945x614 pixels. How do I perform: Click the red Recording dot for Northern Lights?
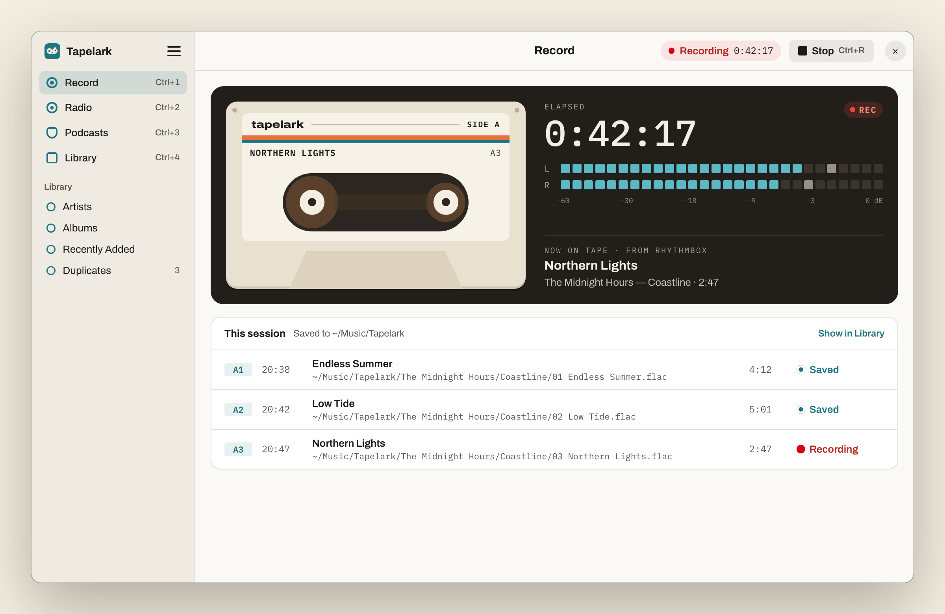(x=800, y=449)
